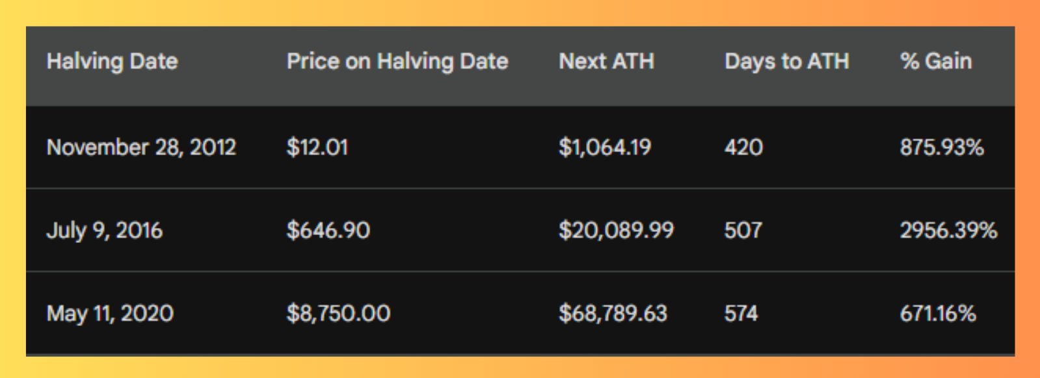The image size is (1040, 378).
Task: Select the July 9, 2016 date cell
Action: [x=104, y=231]
